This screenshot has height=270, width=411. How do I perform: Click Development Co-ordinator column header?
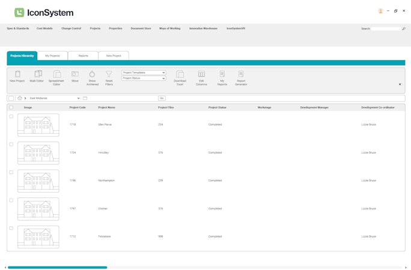click(x=378, y=107)
